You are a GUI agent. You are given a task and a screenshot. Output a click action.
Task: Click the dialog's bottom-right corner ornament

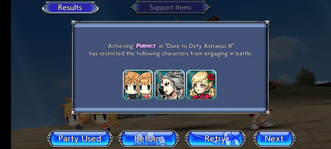coord(266,111)
